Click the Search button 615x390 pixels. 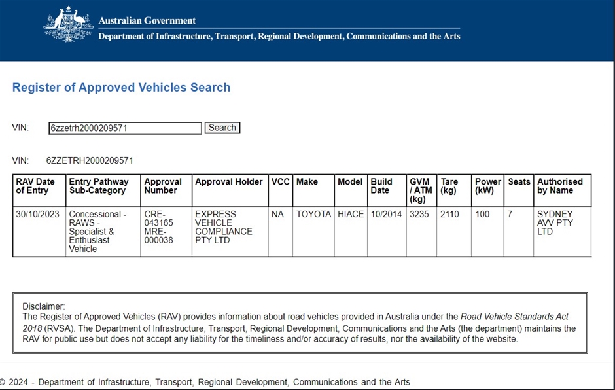point(222,128)
